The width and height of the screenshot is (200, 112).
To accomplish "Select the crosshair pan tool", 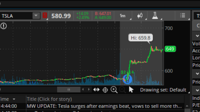I will (105, 90).
